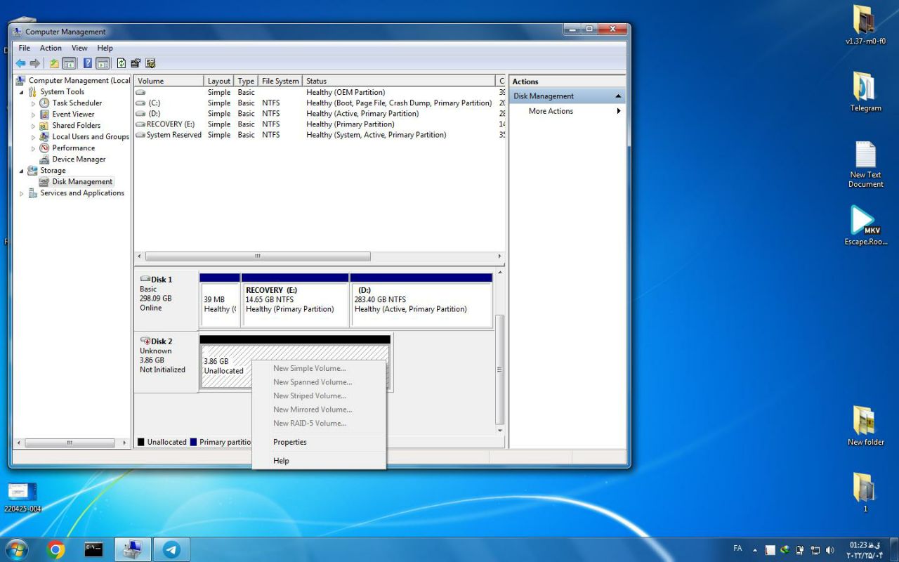Open the File menu
This screenshot has height=562, width=899.
tap(25, 48)
